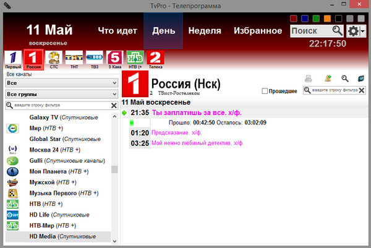This screenshot has width=371, height=248.
Task: Switch to the Неделя tab
Action: click(205, 30)
